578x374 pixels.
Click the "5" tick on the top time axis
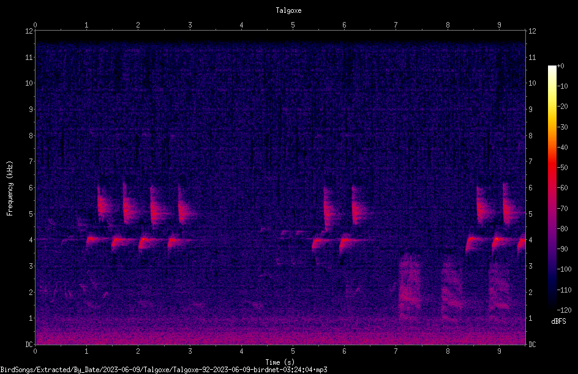click(293, 25)
